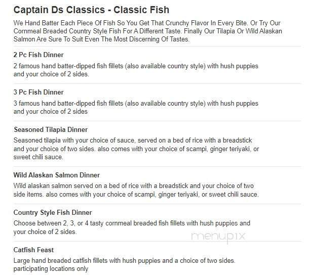
Task: Click the Captain Ds Classics heading
Action: 91,10
